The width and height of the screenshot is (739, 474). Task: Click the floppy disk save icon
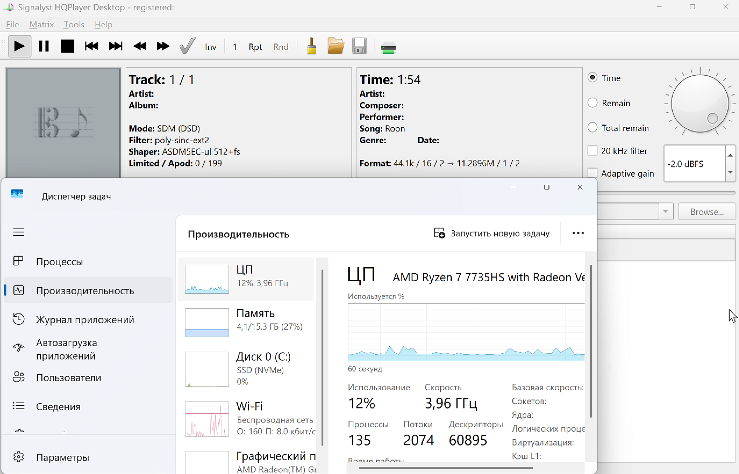[359, 46]
